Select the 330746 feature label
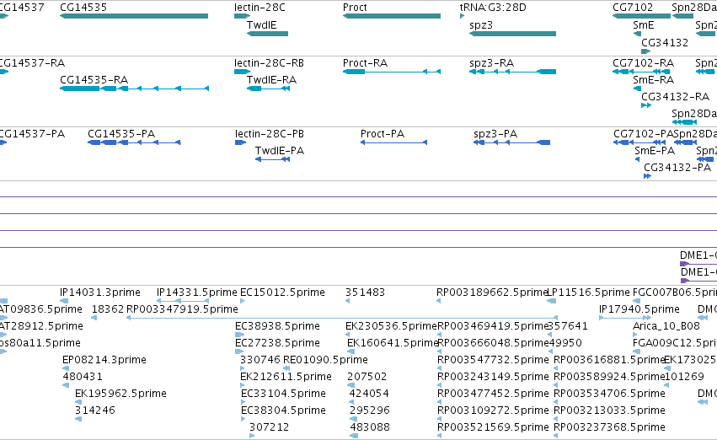Viewport: 717px width, 440px height. click(260, 359)
